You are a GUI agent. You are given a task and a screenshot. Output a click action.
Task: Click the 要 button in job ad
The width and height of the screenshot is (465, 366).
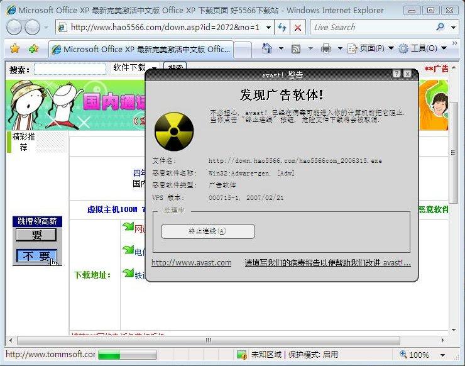pos(36,235)
